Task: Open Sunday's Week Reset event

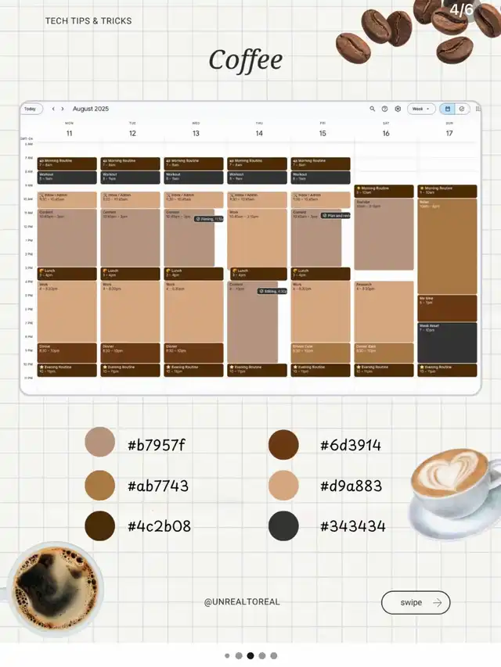Action: tap(447, 342)
